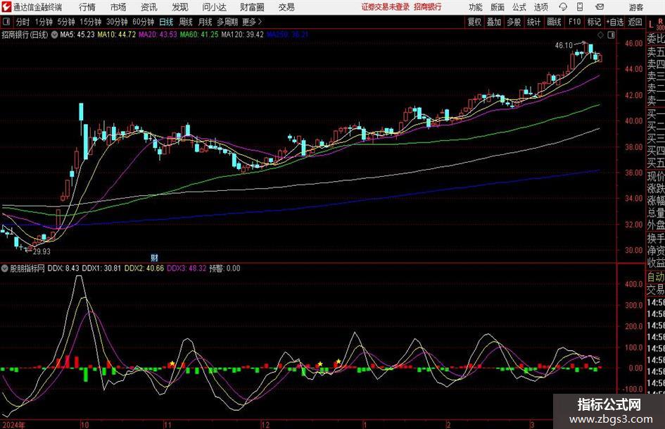The width and height of the screenshot is (665, 429).
Task: Click the 统计 statistics button
Action: 533,22
